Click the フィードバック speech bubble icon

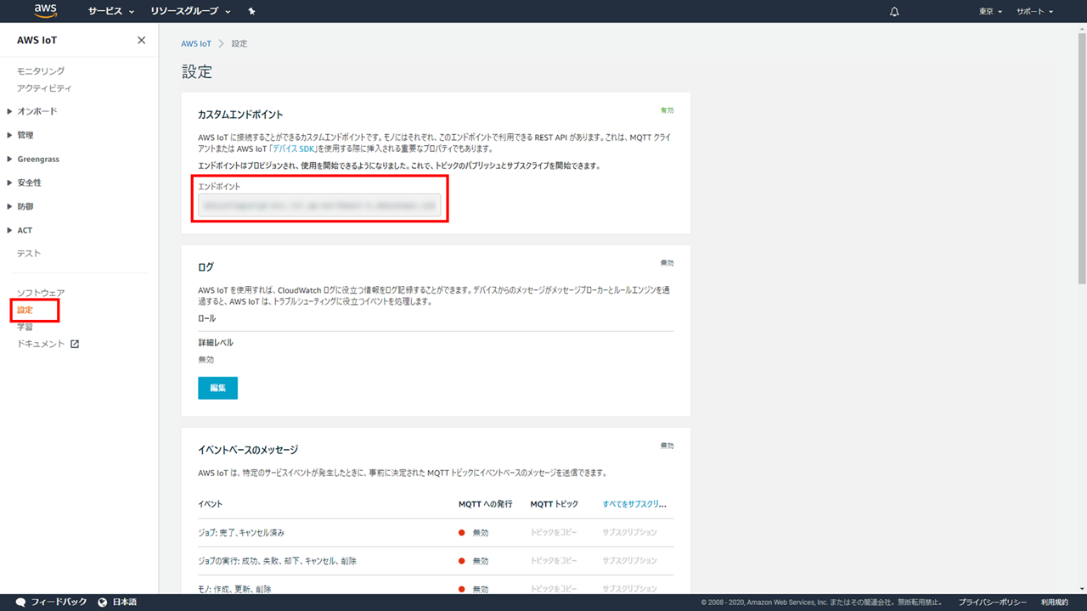tap(20, 602)
